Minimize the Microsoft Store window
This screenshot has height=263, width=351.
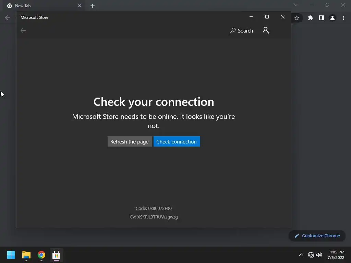pyautogui.click(x=251, y=17)
